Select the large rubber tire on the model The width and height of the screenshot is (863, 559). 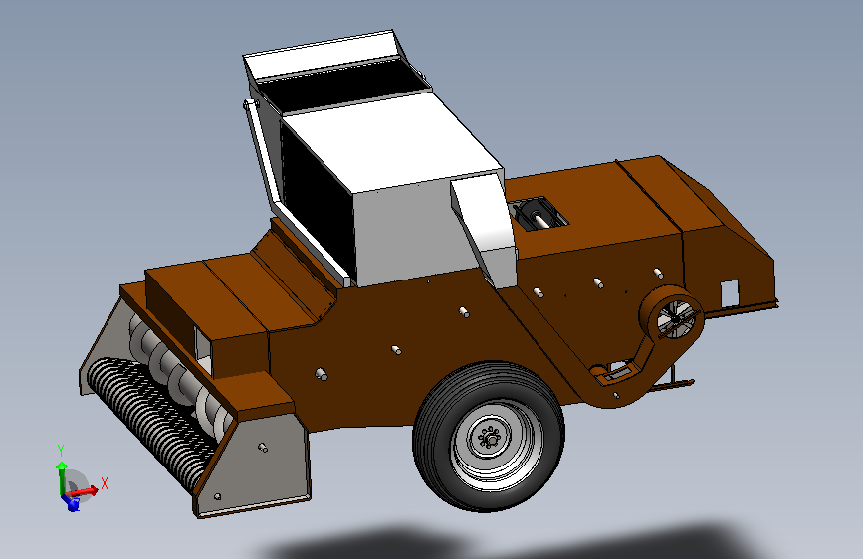pyautogui.click(x=489, y=437)
